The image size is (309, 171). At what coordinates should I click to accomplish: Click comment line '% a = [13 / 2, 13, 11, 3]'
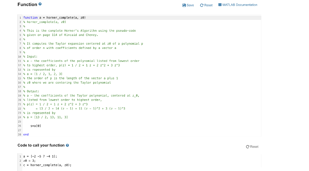(46, 117)
